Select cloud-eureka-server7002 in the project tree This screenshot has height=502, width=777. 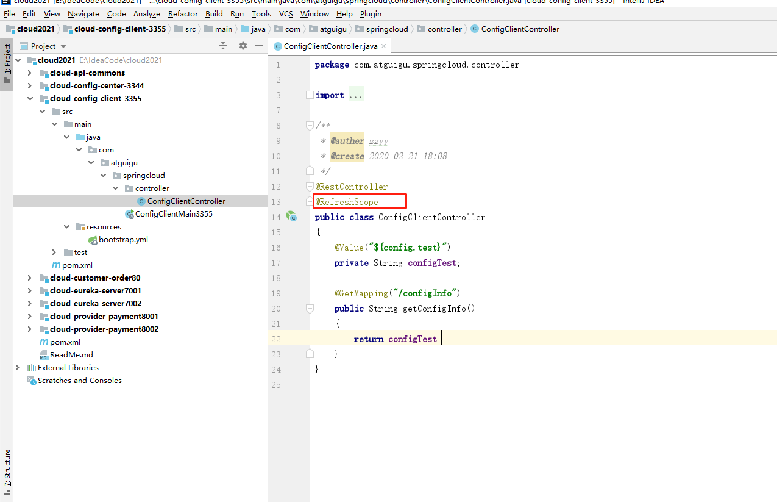(96, 304)
